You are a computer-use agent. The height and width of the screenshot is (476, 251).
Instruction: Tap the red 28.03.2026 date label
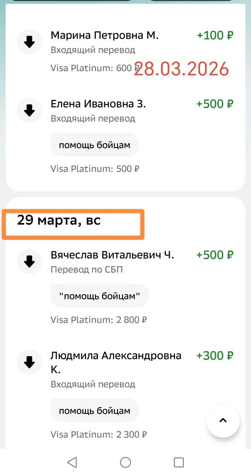181,69
